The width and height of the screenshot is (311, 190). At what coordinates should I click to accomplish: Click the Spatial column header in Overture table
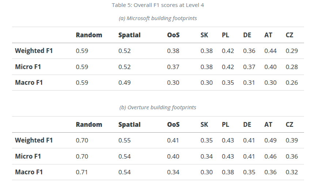129,125
